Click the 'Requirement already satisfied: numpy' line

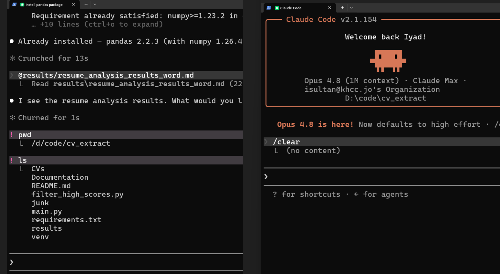137,16
